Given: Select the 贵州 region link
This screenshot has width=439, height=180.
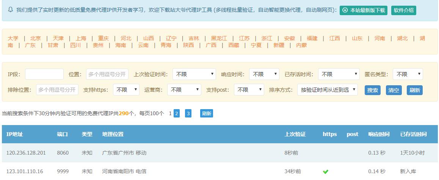Looking at the screenshot, I should 98,45.
